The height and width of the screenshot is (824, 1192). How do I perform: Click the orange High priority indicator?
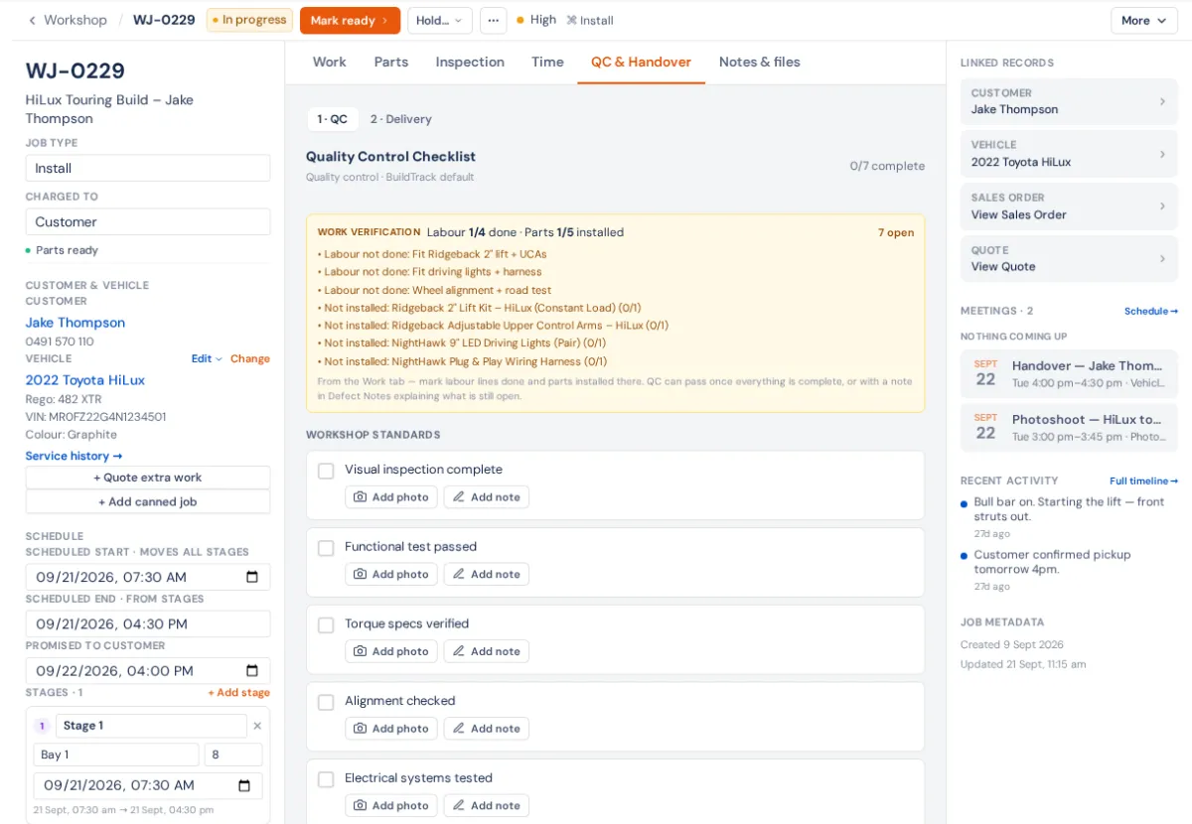(536, 20)
